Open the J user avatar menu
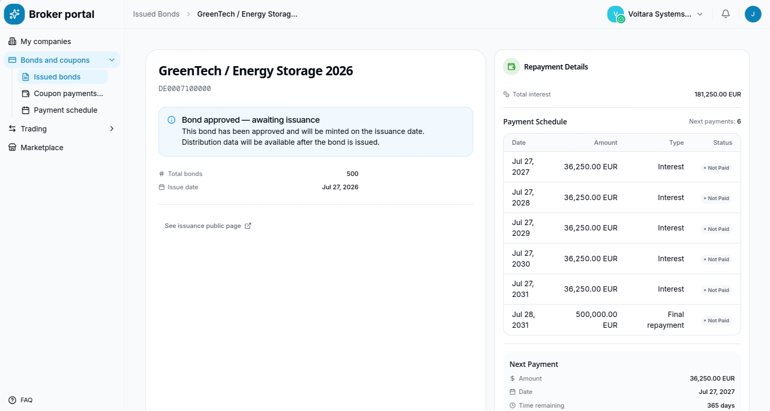Viewport: 770px width, 411px height. click(753, 14)
